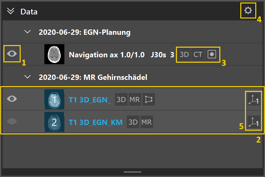The height and width of the screenshot is (177, 265).
Task: Click the coordinate axes icon for T1 3D_EGN_KM
Action: click(x=253, y=122)
